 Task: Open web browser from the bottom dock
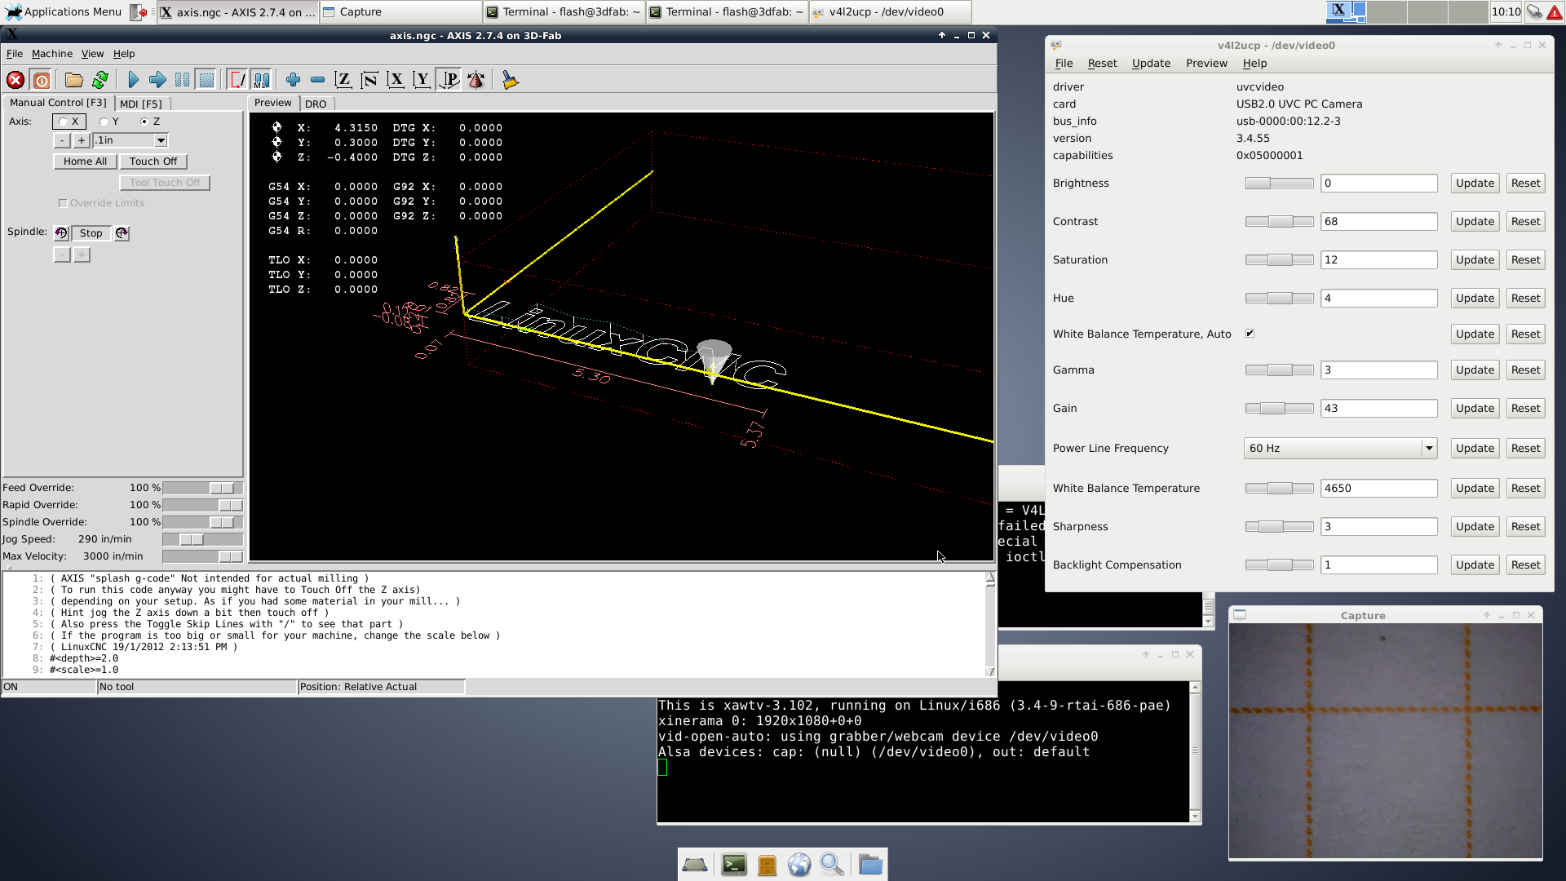point(799,865)
